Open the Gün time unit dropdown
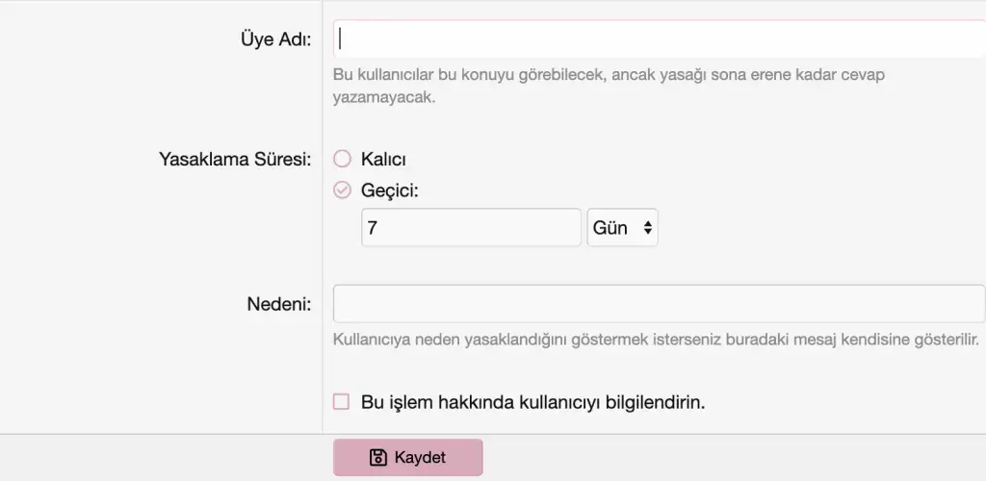Screen dimensions: 986x481 coord(621,228)
